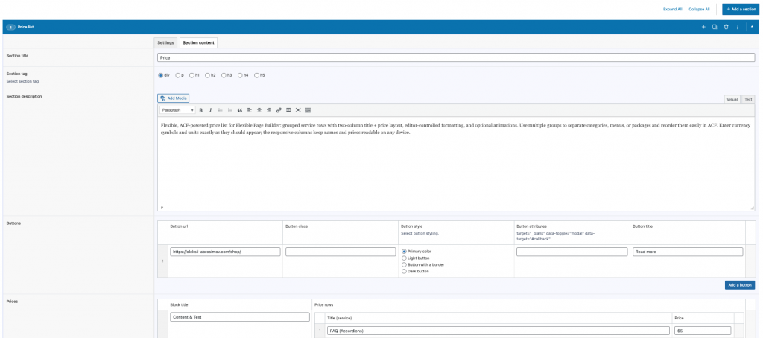Click Button title field with Read more

pos(688,252)
